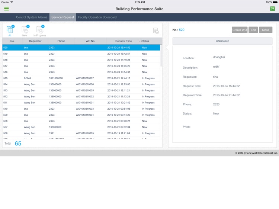The height and width of the screenshot is (209, 279).
Task: Click work order WO1610210005
Action: pos(85,90)
